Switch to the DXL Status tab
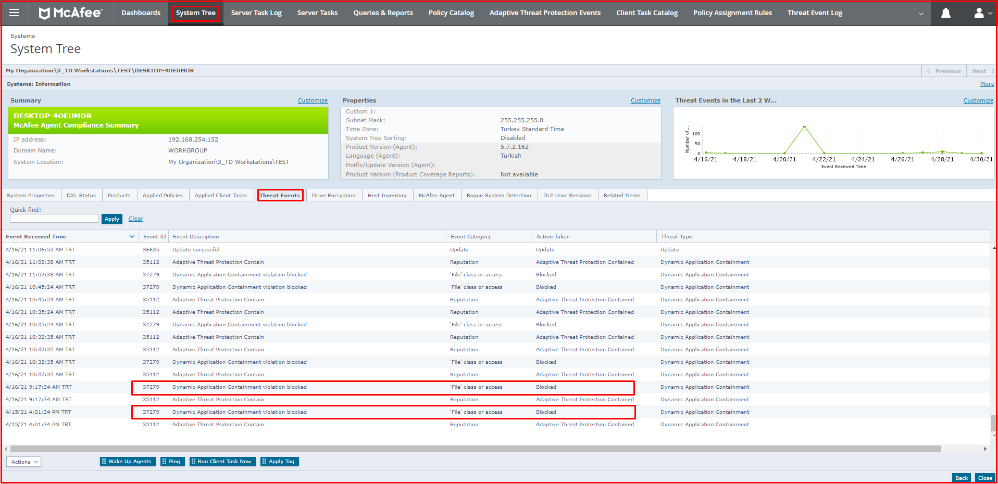This screenshot has height=484, width=998. (x=81, y=195)
